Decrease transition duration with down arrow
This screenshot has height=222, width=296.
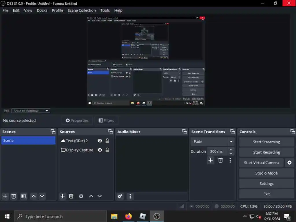231,153
